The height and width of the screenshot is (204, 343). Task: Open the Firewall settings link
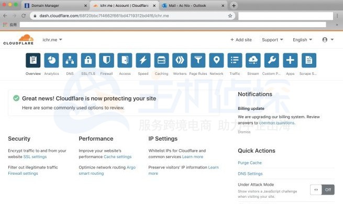pos(23,173)
